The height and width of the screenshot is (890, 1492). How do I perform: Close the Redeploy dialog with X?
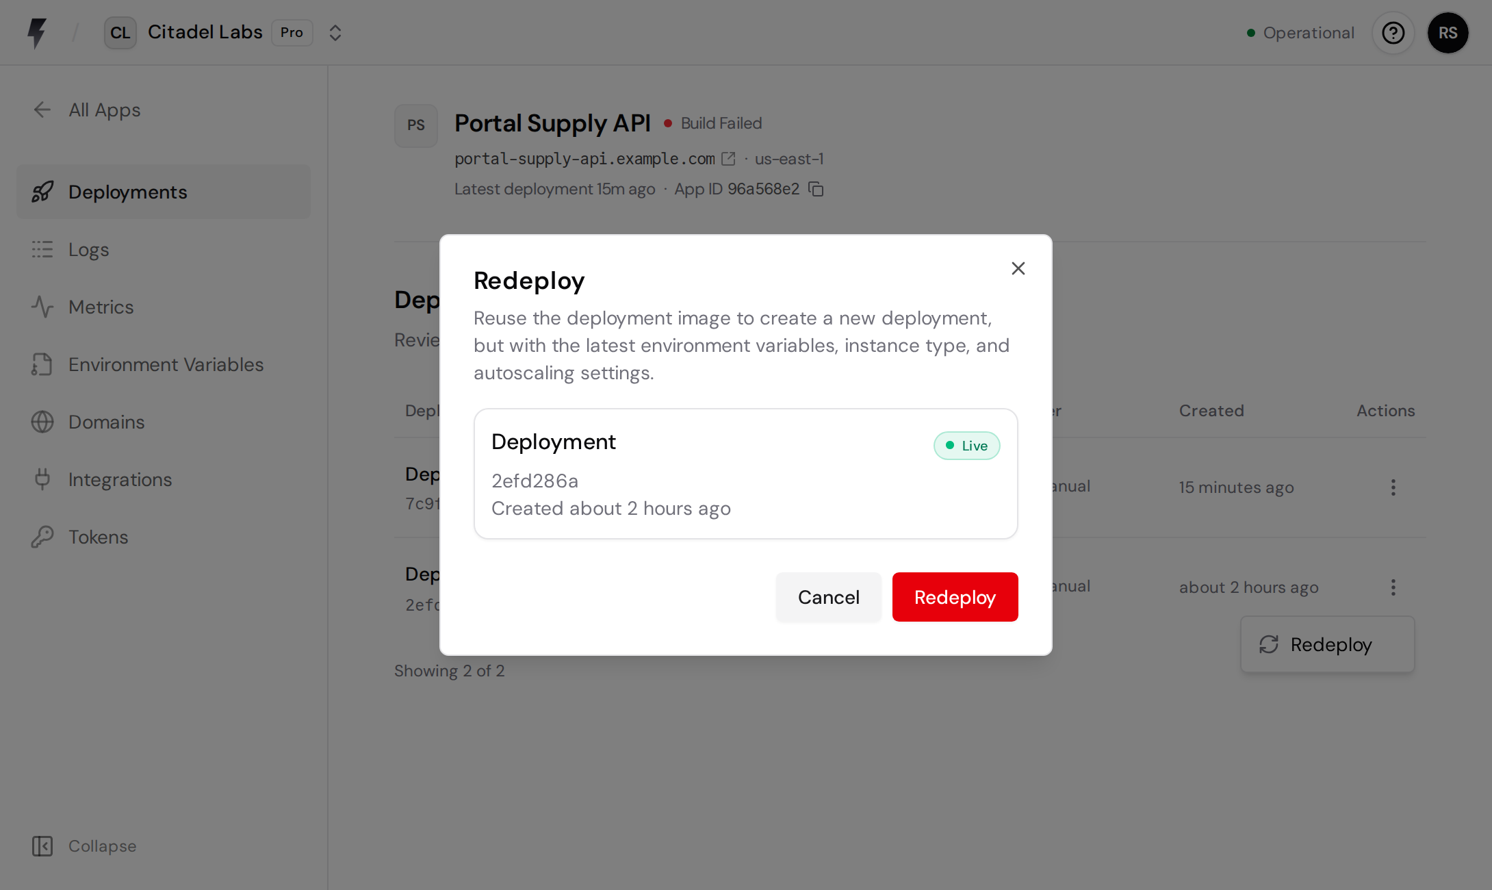pyautogui.click(x=1018, y=268)
